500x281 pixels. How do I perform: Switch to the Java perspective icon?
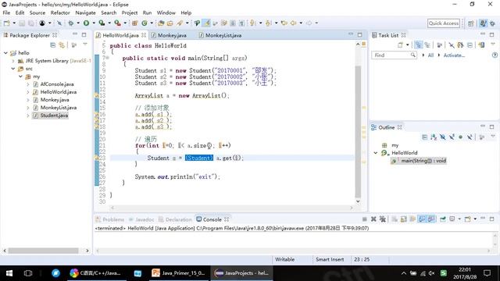coord(483,23)
